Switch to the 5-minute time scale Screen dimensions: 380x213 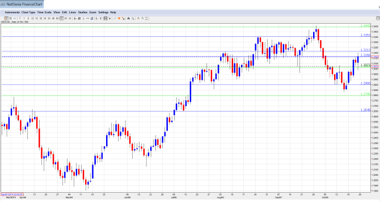28,18
